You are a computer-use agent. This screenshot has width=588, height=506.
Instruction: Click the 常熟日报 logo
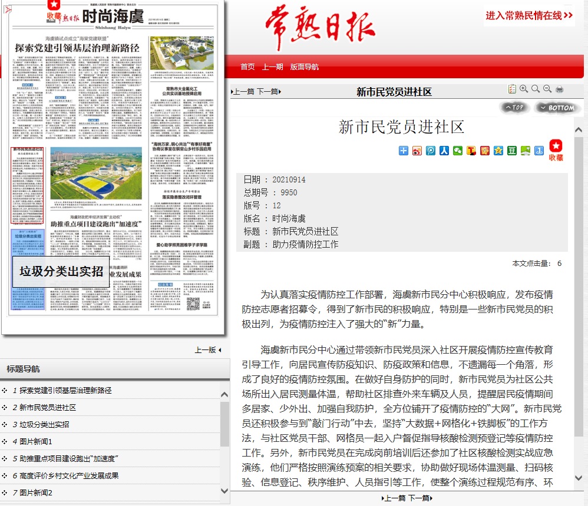321,28
